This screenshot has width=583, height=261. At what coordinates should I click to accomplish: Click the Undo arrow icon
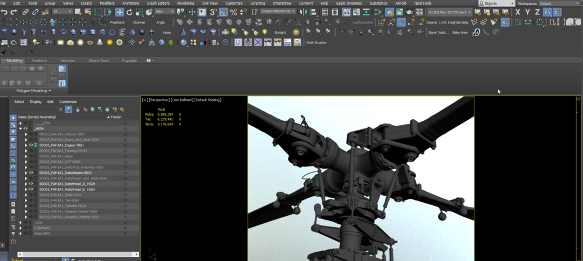[x=5, y=12]
